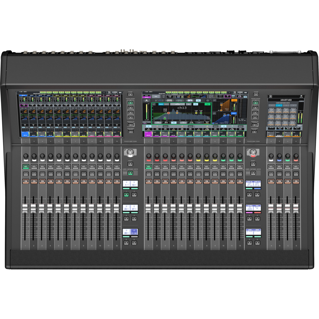Toggle the ON key for master fader A
This screenshot has height=319, width=319.
pyautogui.click(x=271, y=181)
